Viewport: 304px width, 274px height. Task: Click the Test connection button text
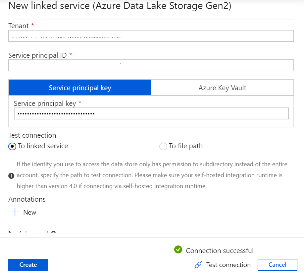click(228, 265)
